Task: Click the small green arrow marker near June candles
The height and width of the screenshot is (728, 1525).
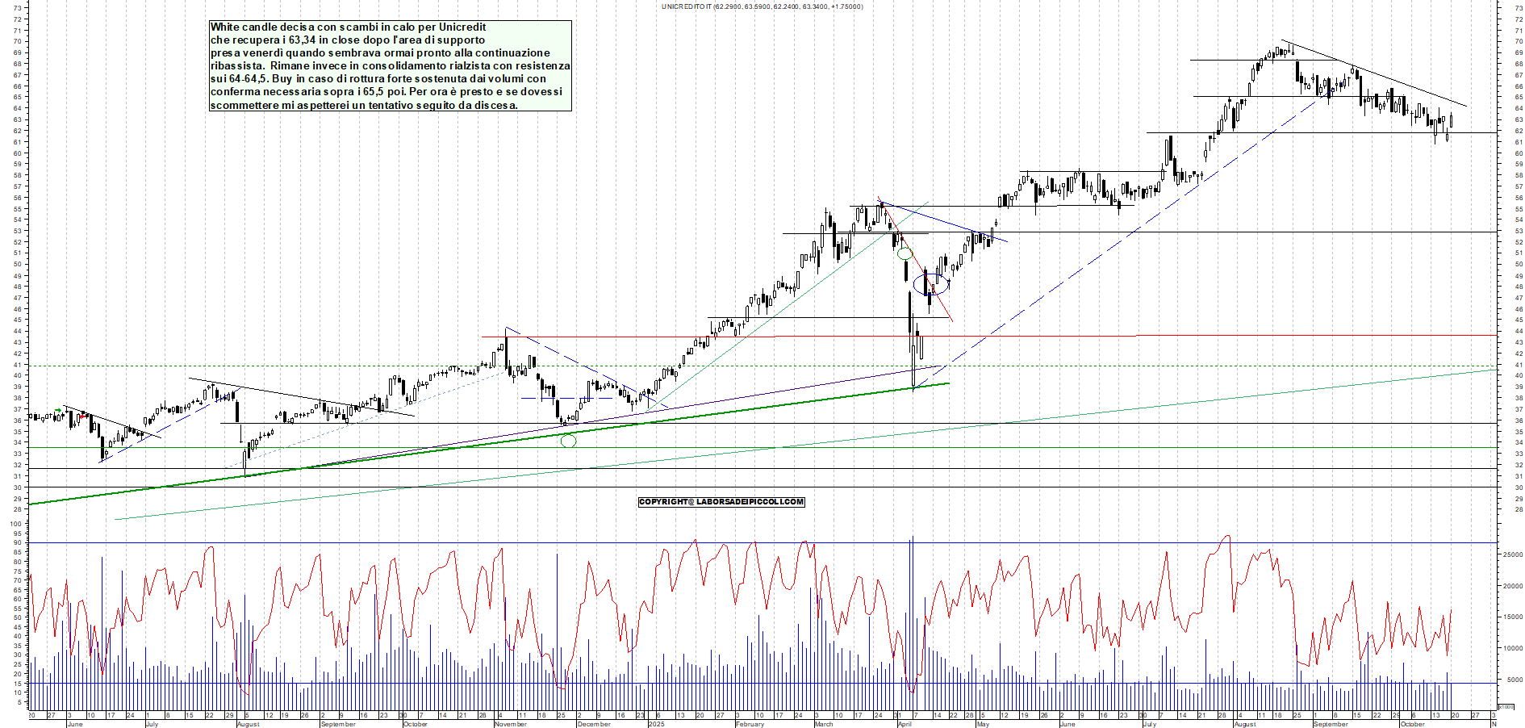Action: click(x=58, y=410)
